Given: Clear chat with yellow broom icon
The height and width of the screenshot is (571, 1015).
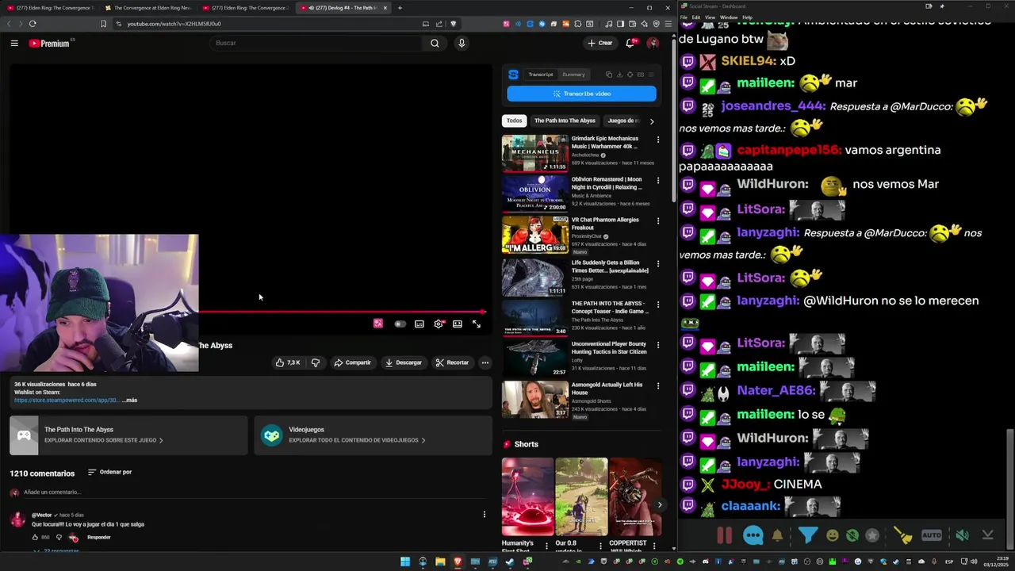Looking at the screenshot, I should tap(903, 535).
